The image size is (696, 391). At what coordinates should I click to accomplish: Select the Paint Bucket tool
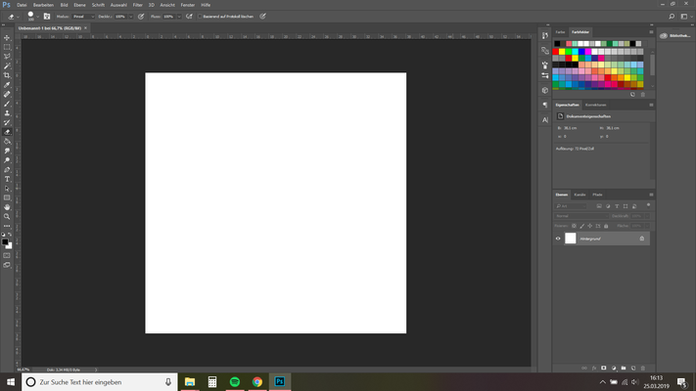[x=7, y=142]
